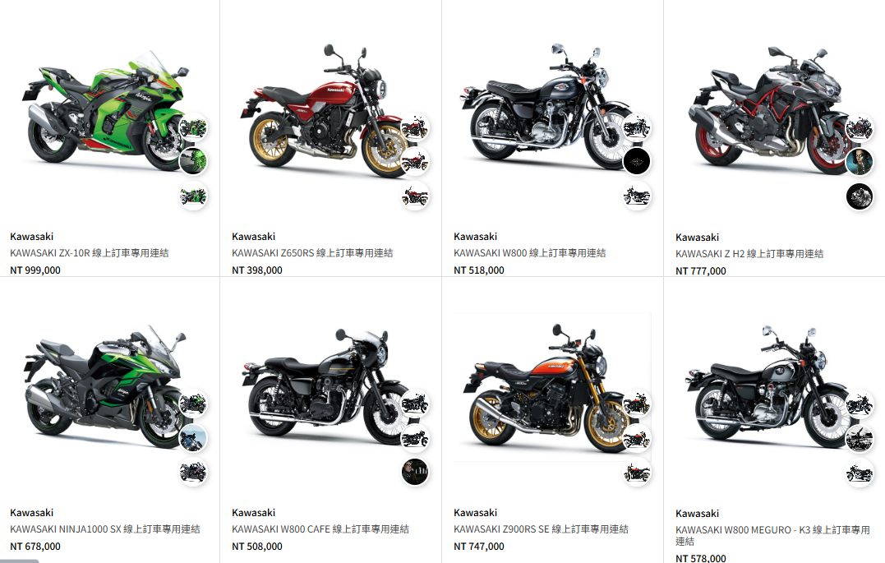Open KAWASAKI Z650RS order link
The image size is (885, 563).
[312, 253]
